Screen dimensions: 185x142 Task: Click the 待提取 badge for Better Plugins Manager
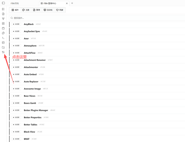pos(16,110)
